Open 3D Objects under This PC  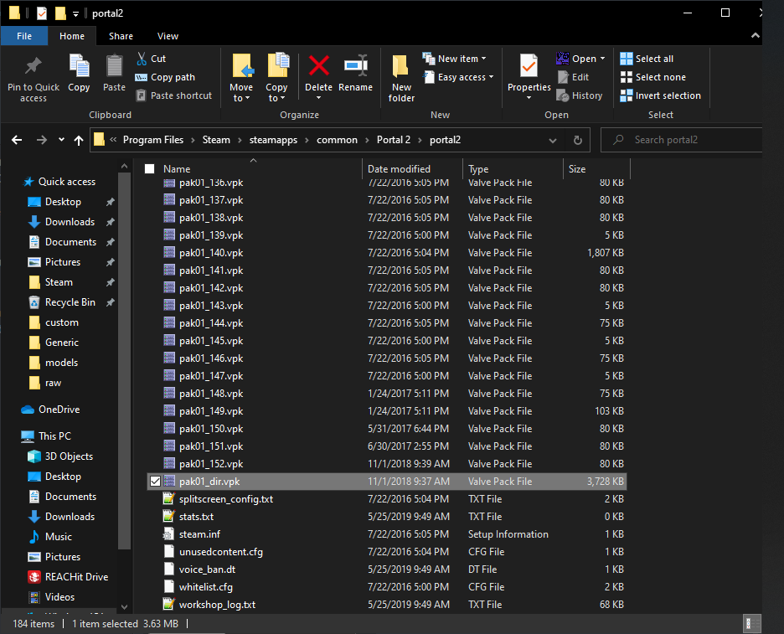point(61,456)
